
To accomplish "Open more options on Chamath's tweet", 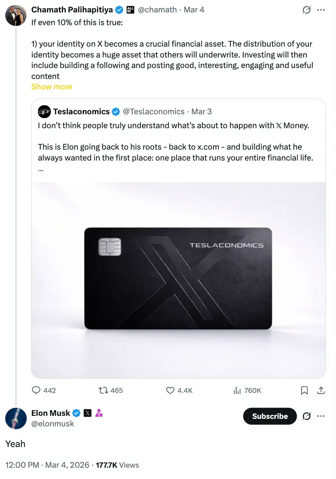I will pos(321,10).
